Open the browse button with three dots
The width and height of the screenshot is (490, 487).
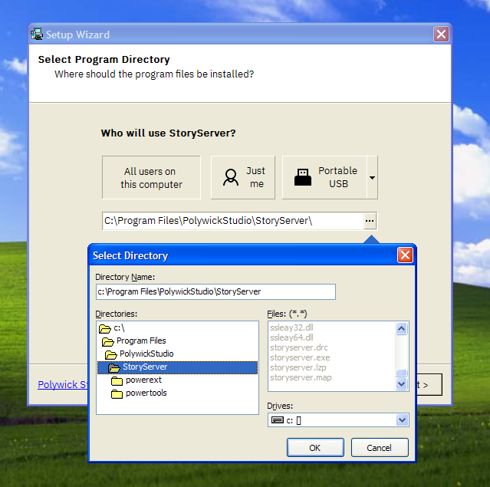click(x=370, y=221)
